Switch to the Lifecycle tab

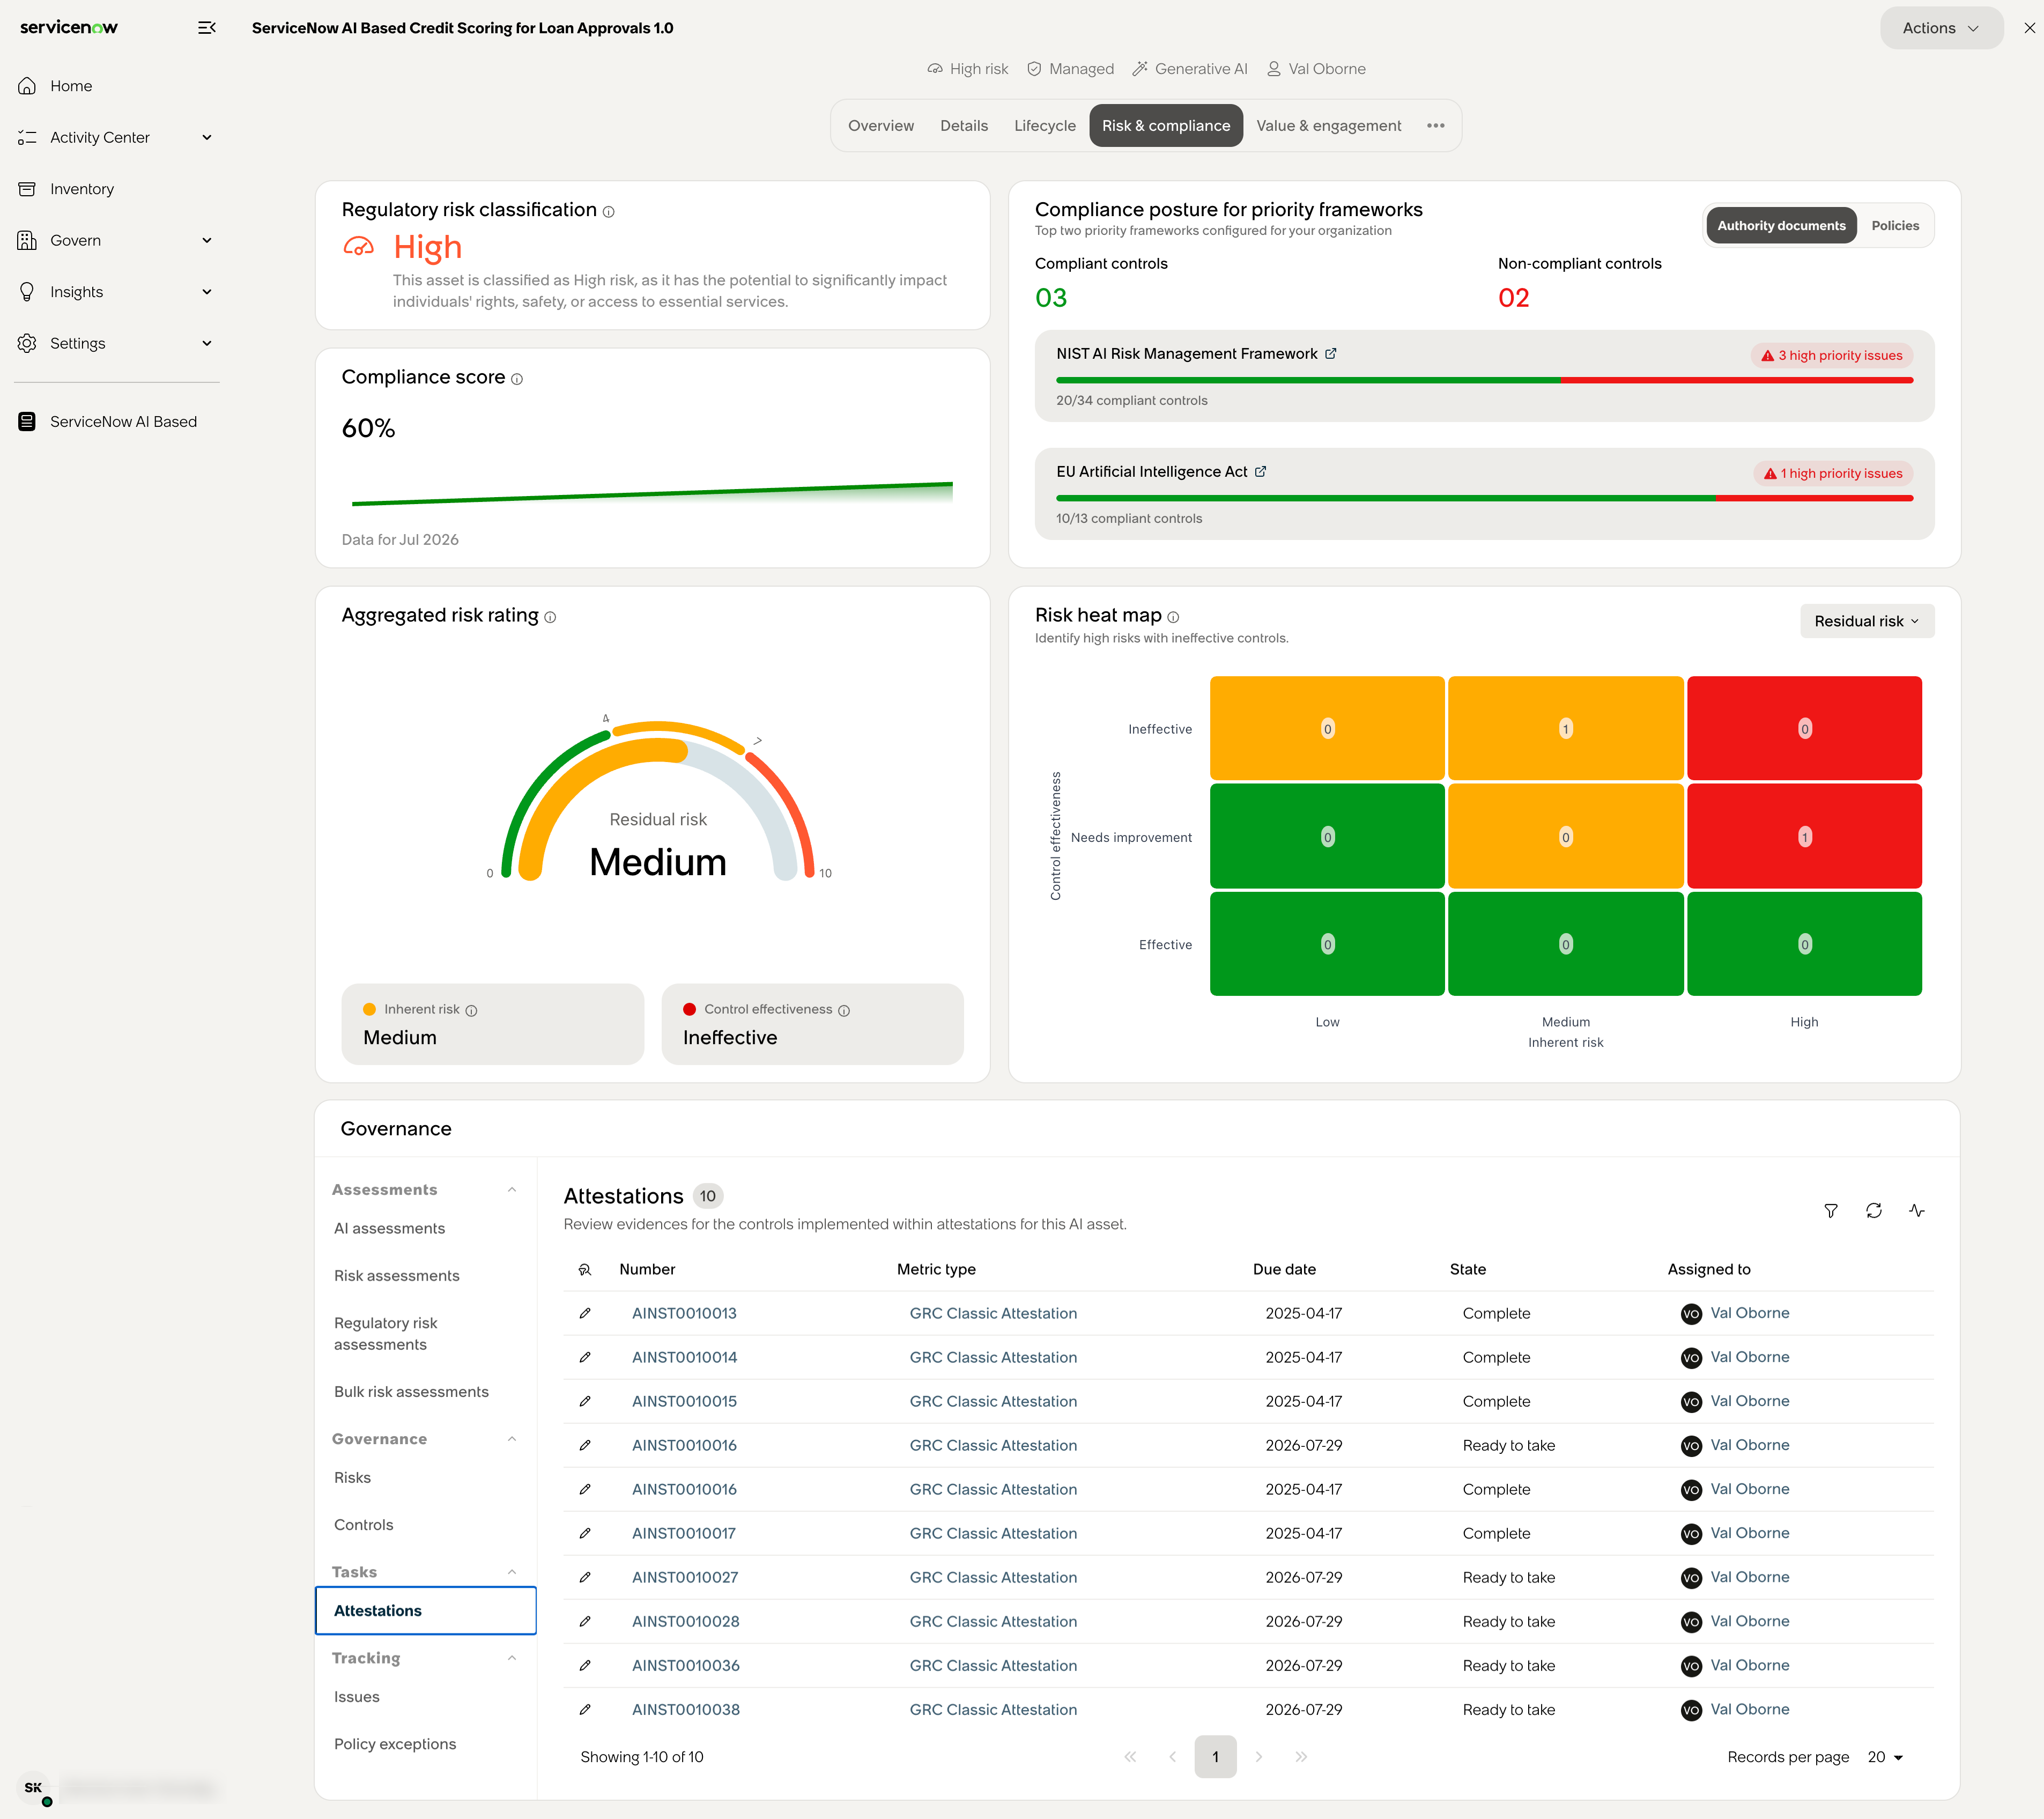pos(1045,126)
